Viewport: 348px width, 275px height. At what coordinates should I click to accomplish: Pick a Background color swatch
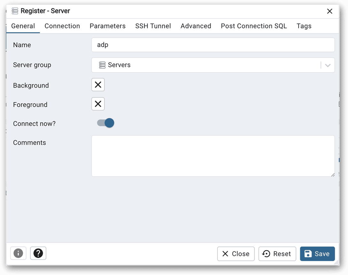[98, 85]
